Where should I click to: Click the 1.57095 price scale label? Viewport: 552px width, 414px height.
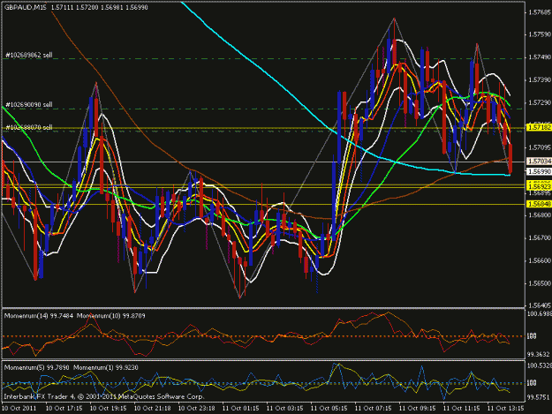pos(540,147)
